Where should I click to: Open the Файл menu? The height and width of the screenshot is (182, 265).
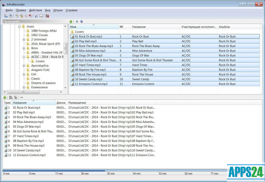point(9,10)
